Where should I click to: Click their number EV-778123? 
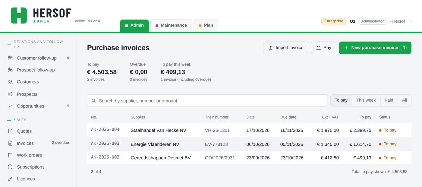(x=216, y=144)
